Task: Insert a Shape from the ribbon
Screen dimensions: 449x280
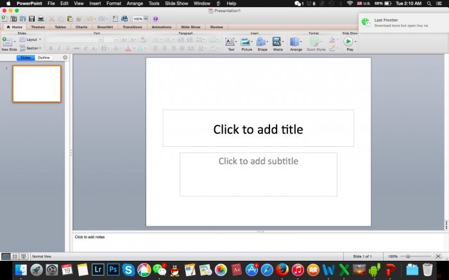Action: (260, 42)
